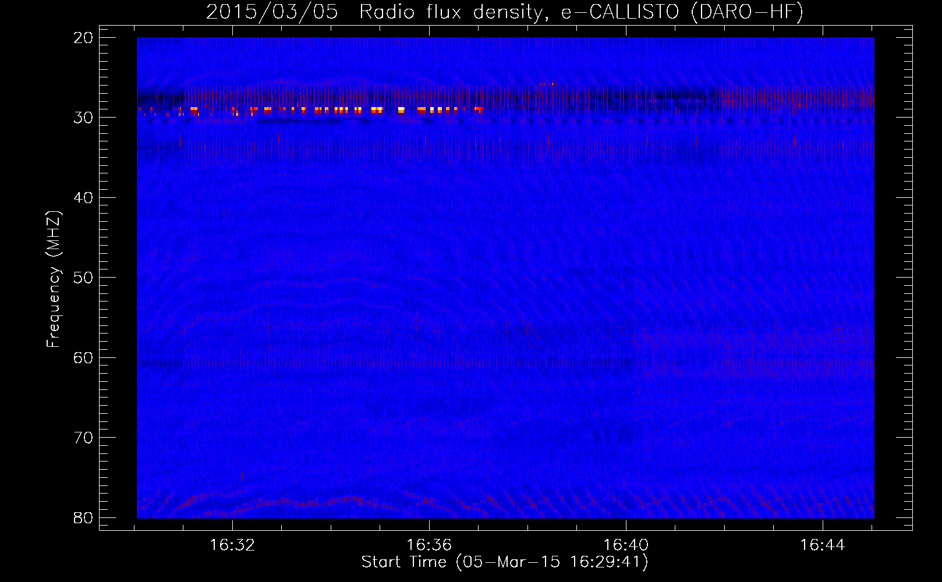Click the 'Frequency (MHZ)' axis label
Screen dimensions: 942x582
click(54, 279)
